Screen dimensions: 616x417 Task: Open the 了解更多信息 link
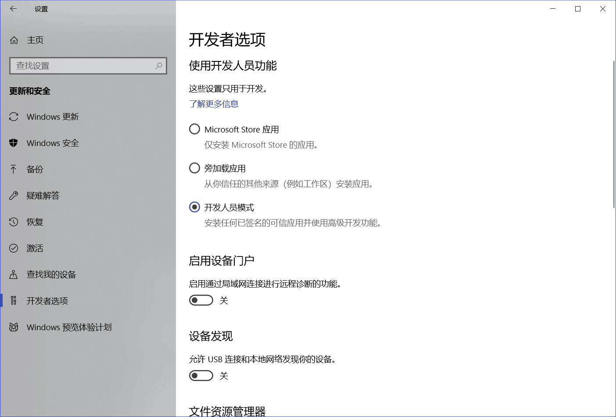(x=214, y=104)
